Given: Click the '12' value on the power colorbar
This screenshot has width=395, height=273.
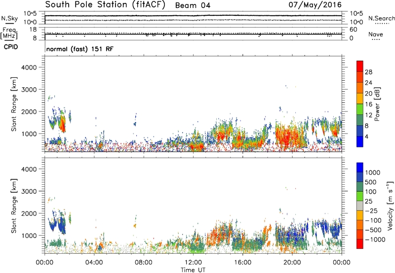Looking at the screenshot, I should click(368, 115).
